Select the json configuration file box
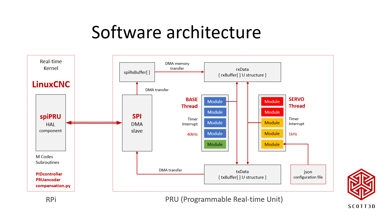The width and height of the screenshot is (385, 217). pos(308,174)
